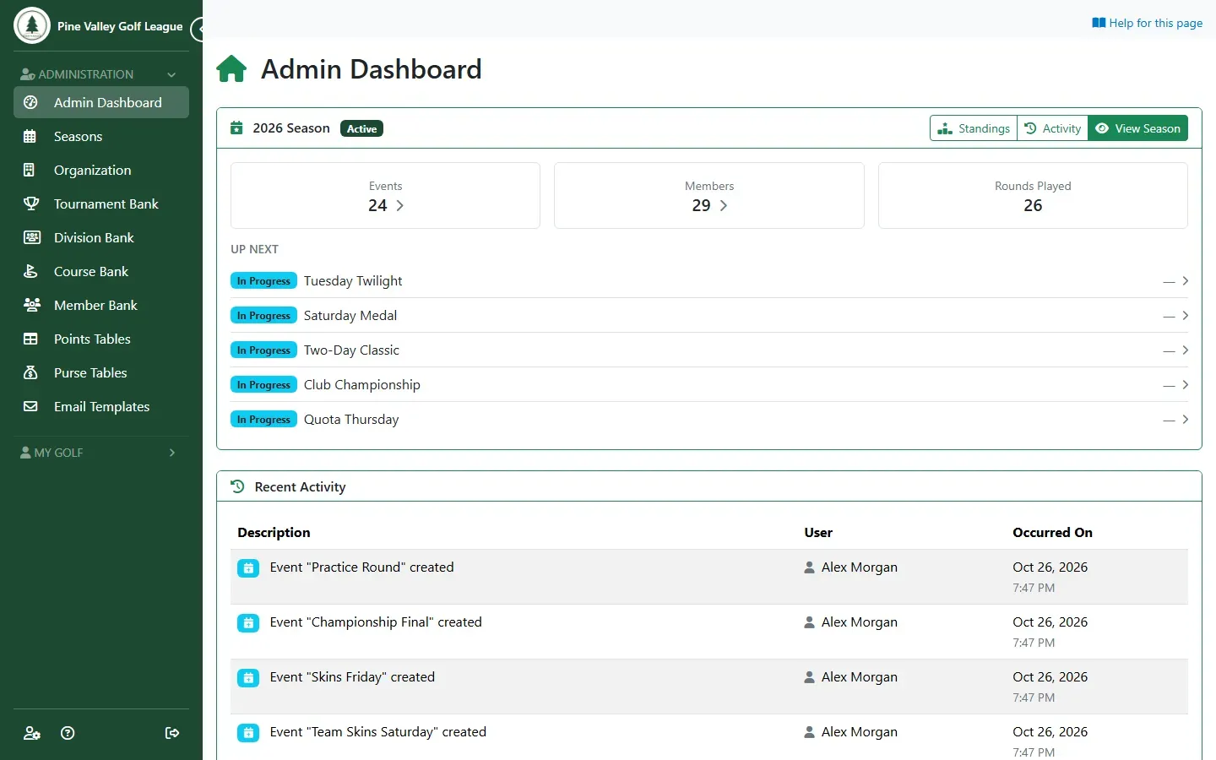1216x760 pixels.
Task: Click the event icon for Skins Friday
Action: pyautogui.click(x=248, y=678)
